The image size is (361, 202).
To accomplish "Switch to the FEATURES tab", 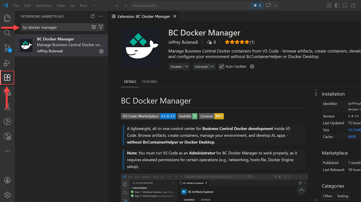I will (150, 82).
